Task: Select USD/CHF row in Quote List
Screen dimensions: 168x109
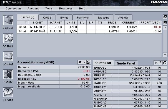Action: 130,107
